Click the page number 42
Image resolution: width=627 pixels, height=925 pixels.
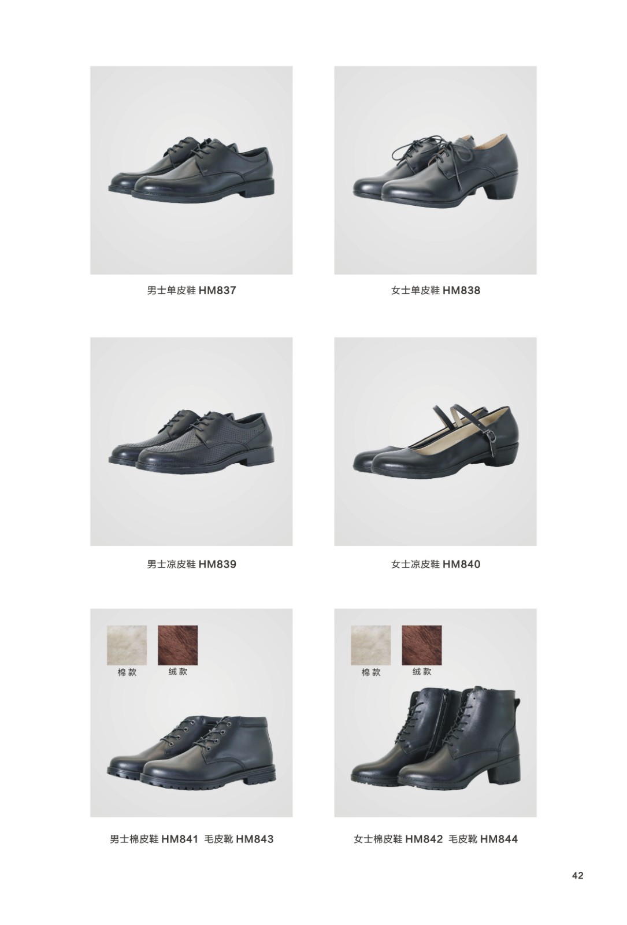click(x=578, y=875)
